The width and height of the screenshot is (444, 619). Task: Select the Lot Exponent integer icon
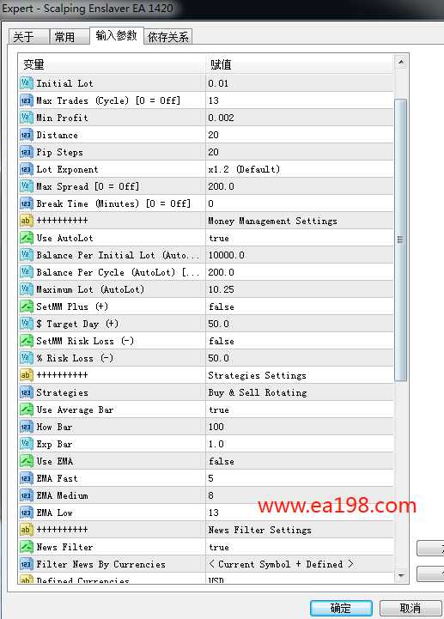click(26, 169)
